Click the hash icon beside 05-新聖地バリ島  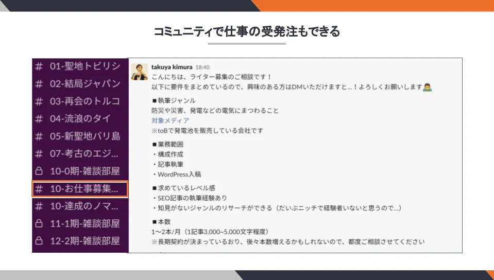point(39,136)
